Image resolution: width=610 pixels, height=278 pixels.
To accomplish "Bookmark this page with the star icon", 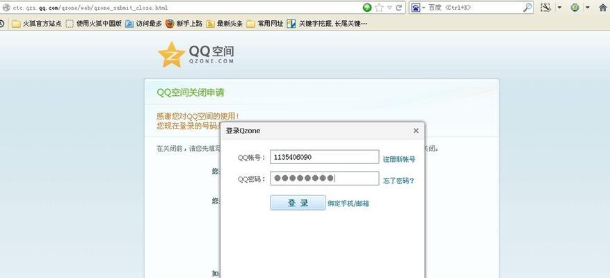I will click(379, 8).
